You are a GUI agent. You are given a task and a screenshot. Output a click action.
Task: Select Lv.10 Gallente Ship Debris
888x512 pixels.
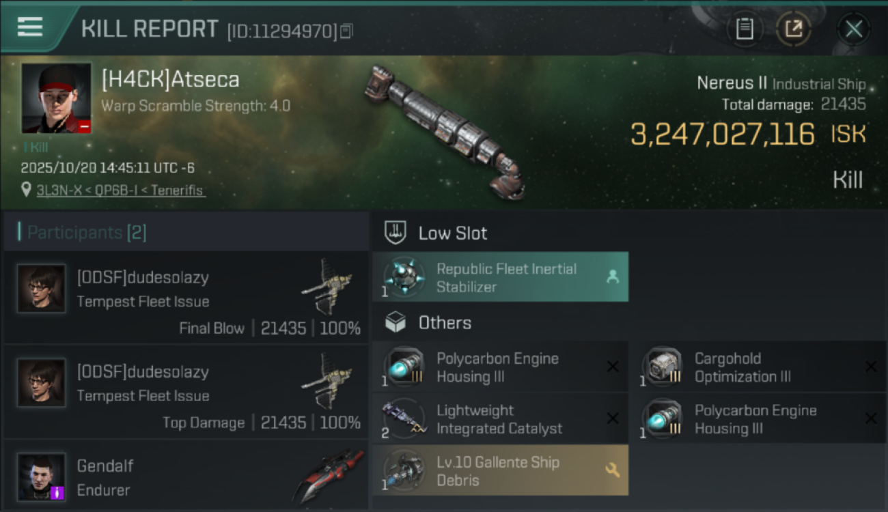tap(500, 471)
